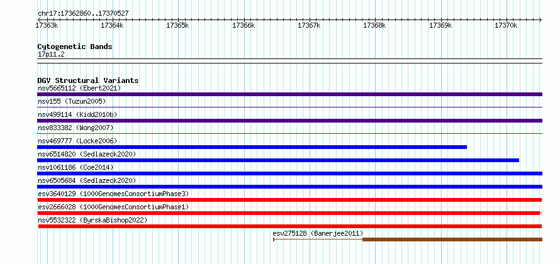Click the esv275128 (Banerjee2011) label
The image size is (560, 264).
click(318, 233)
